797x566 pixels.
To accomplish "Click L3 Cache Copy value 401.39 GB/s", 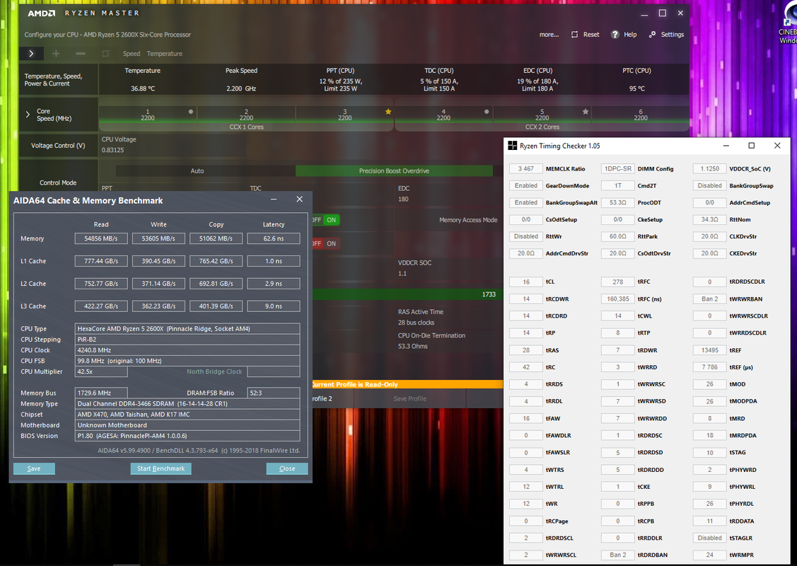I will [x=216, y=306].
